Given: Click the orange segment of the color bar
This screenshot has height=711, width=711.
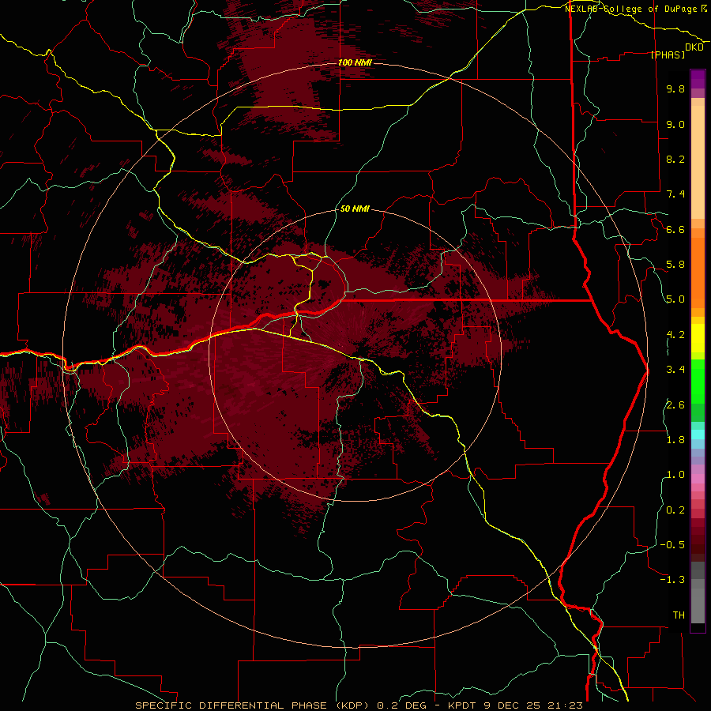Looking at the screenshot, I should click(x=698, y=273).
